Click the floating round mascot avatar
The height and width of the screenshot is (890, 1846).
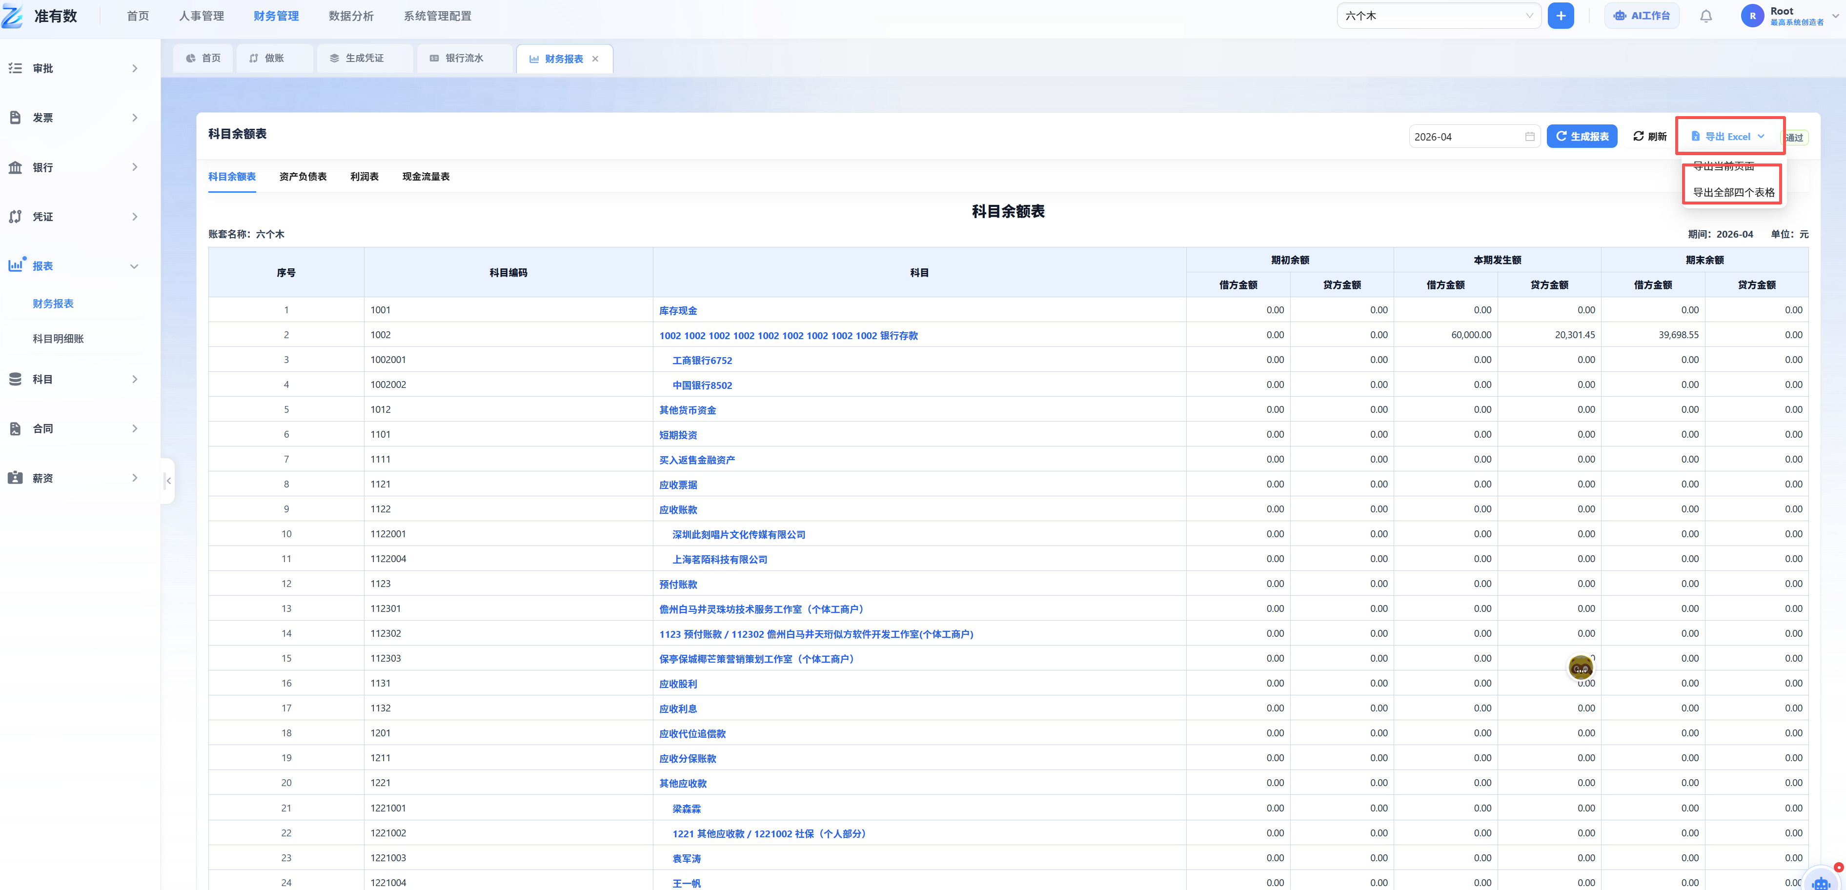tap(1580, 668)
